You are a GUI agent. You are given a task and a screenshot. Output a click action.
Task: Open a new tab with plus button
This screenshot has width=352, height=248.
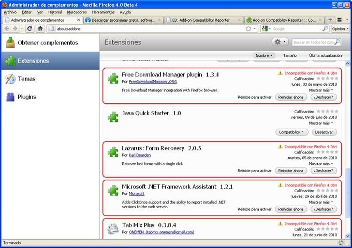(x=330, y=20)
